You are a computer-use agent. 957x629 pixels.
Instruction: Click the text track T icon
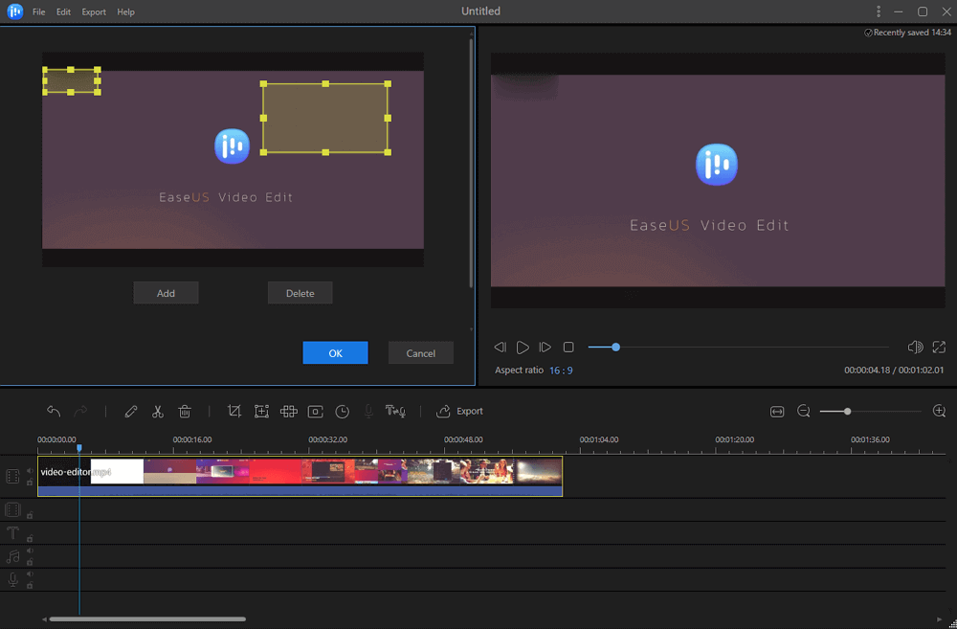(12, 532)
